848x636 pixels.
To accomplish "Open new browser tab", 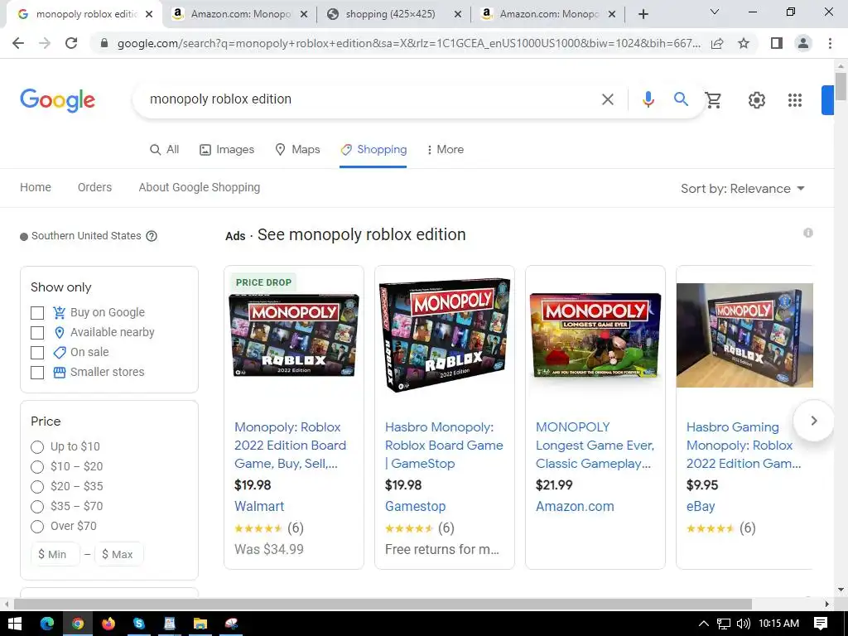I will pyautogui.click(x=643, y=14).
